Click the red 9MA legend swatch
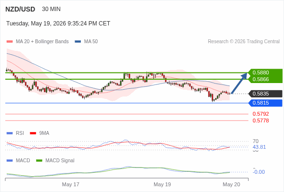The image size is (284, 192). click(x=33, y=133)
